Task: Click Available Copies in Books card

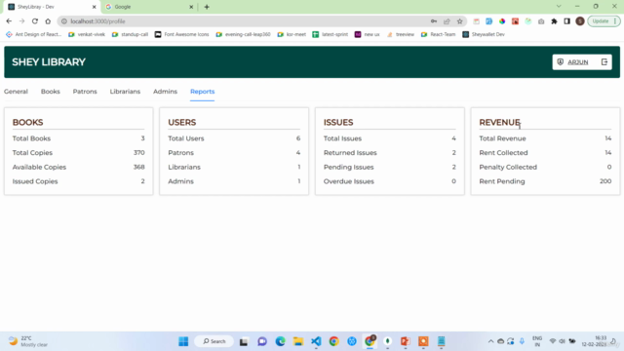Action: pos(39,167)
